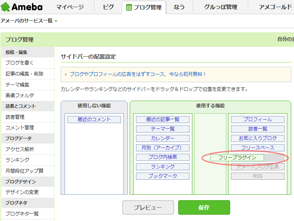Open 読者管理 link
Image resolution: width=294 pixels, height=221 pixels.
[x=15, y=117]
